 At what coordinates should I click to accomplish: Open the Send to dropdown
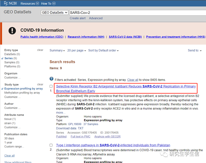pyautogui.click(x=195, y=51)
